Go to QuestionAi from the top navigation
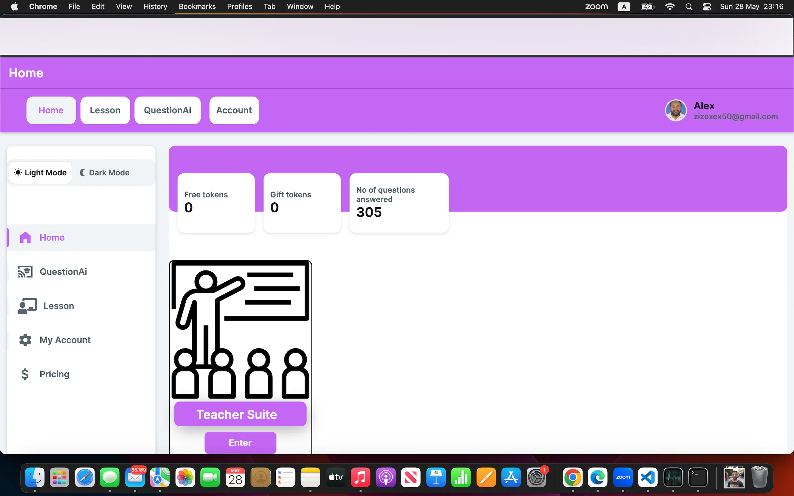 pos(168,110)
